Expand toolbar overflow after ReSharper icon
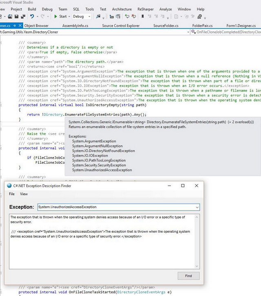Image resolution: width=261 pixels, height=296 pixels. pyautogui.click(x=205, y=18)
